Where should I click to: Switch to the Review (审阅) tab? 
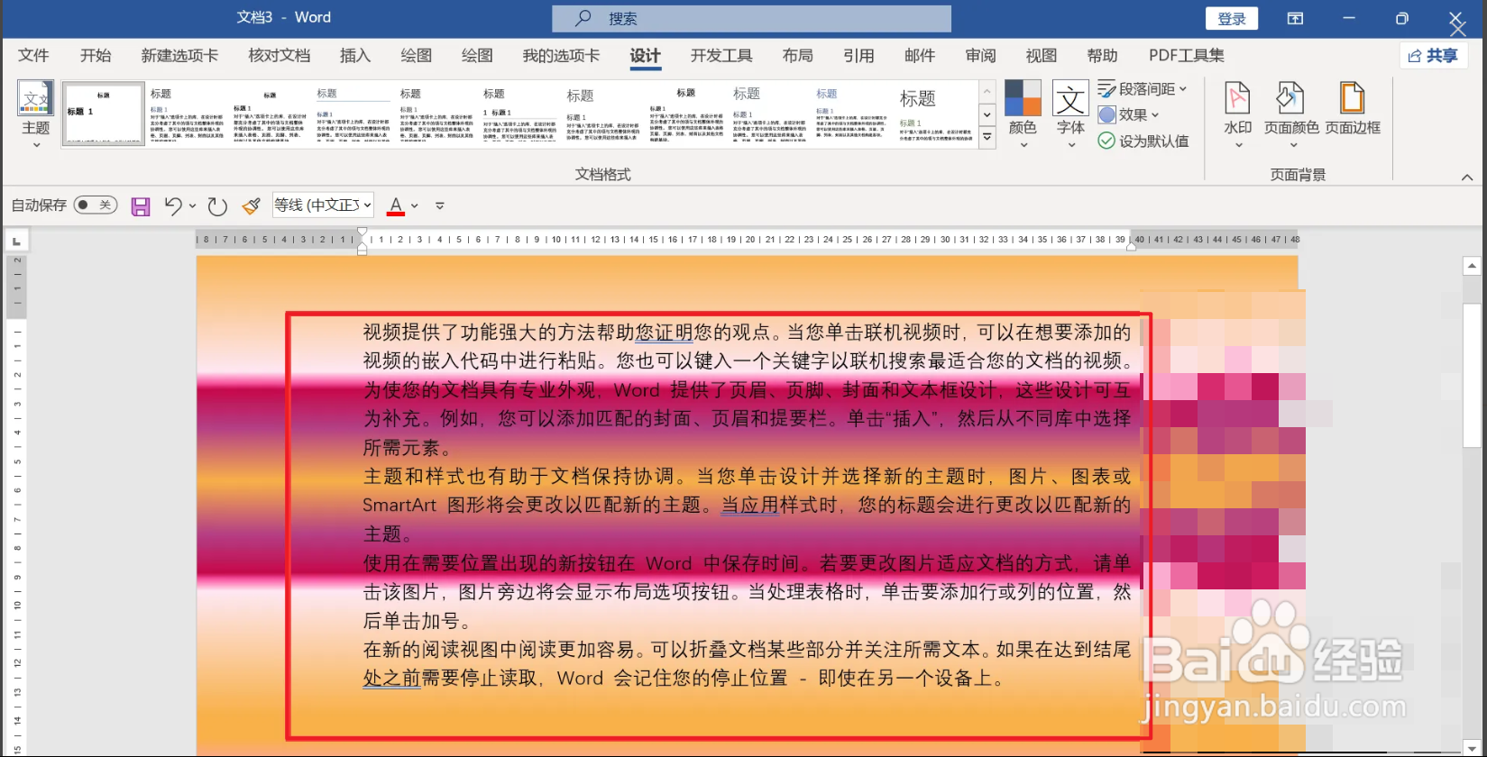pyautogui.click(x=980, y=55)
